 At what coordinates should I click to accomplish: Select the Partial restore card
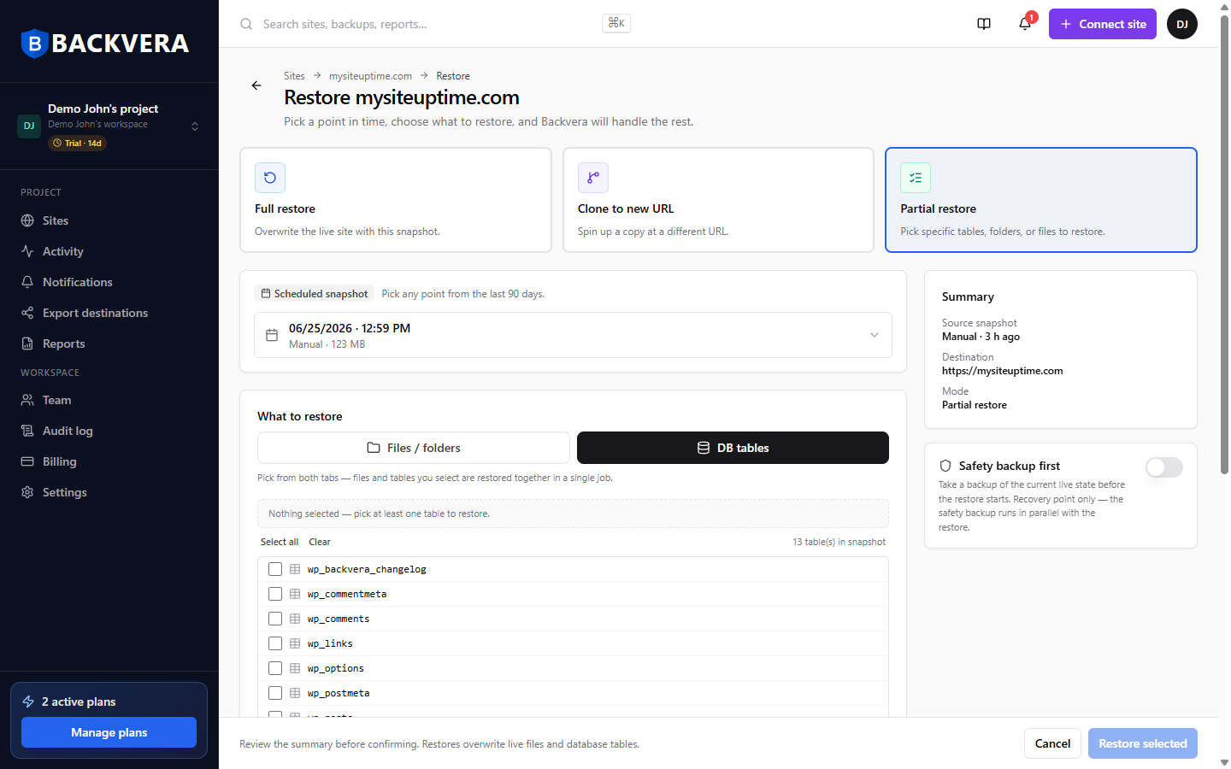[1041, 200]
